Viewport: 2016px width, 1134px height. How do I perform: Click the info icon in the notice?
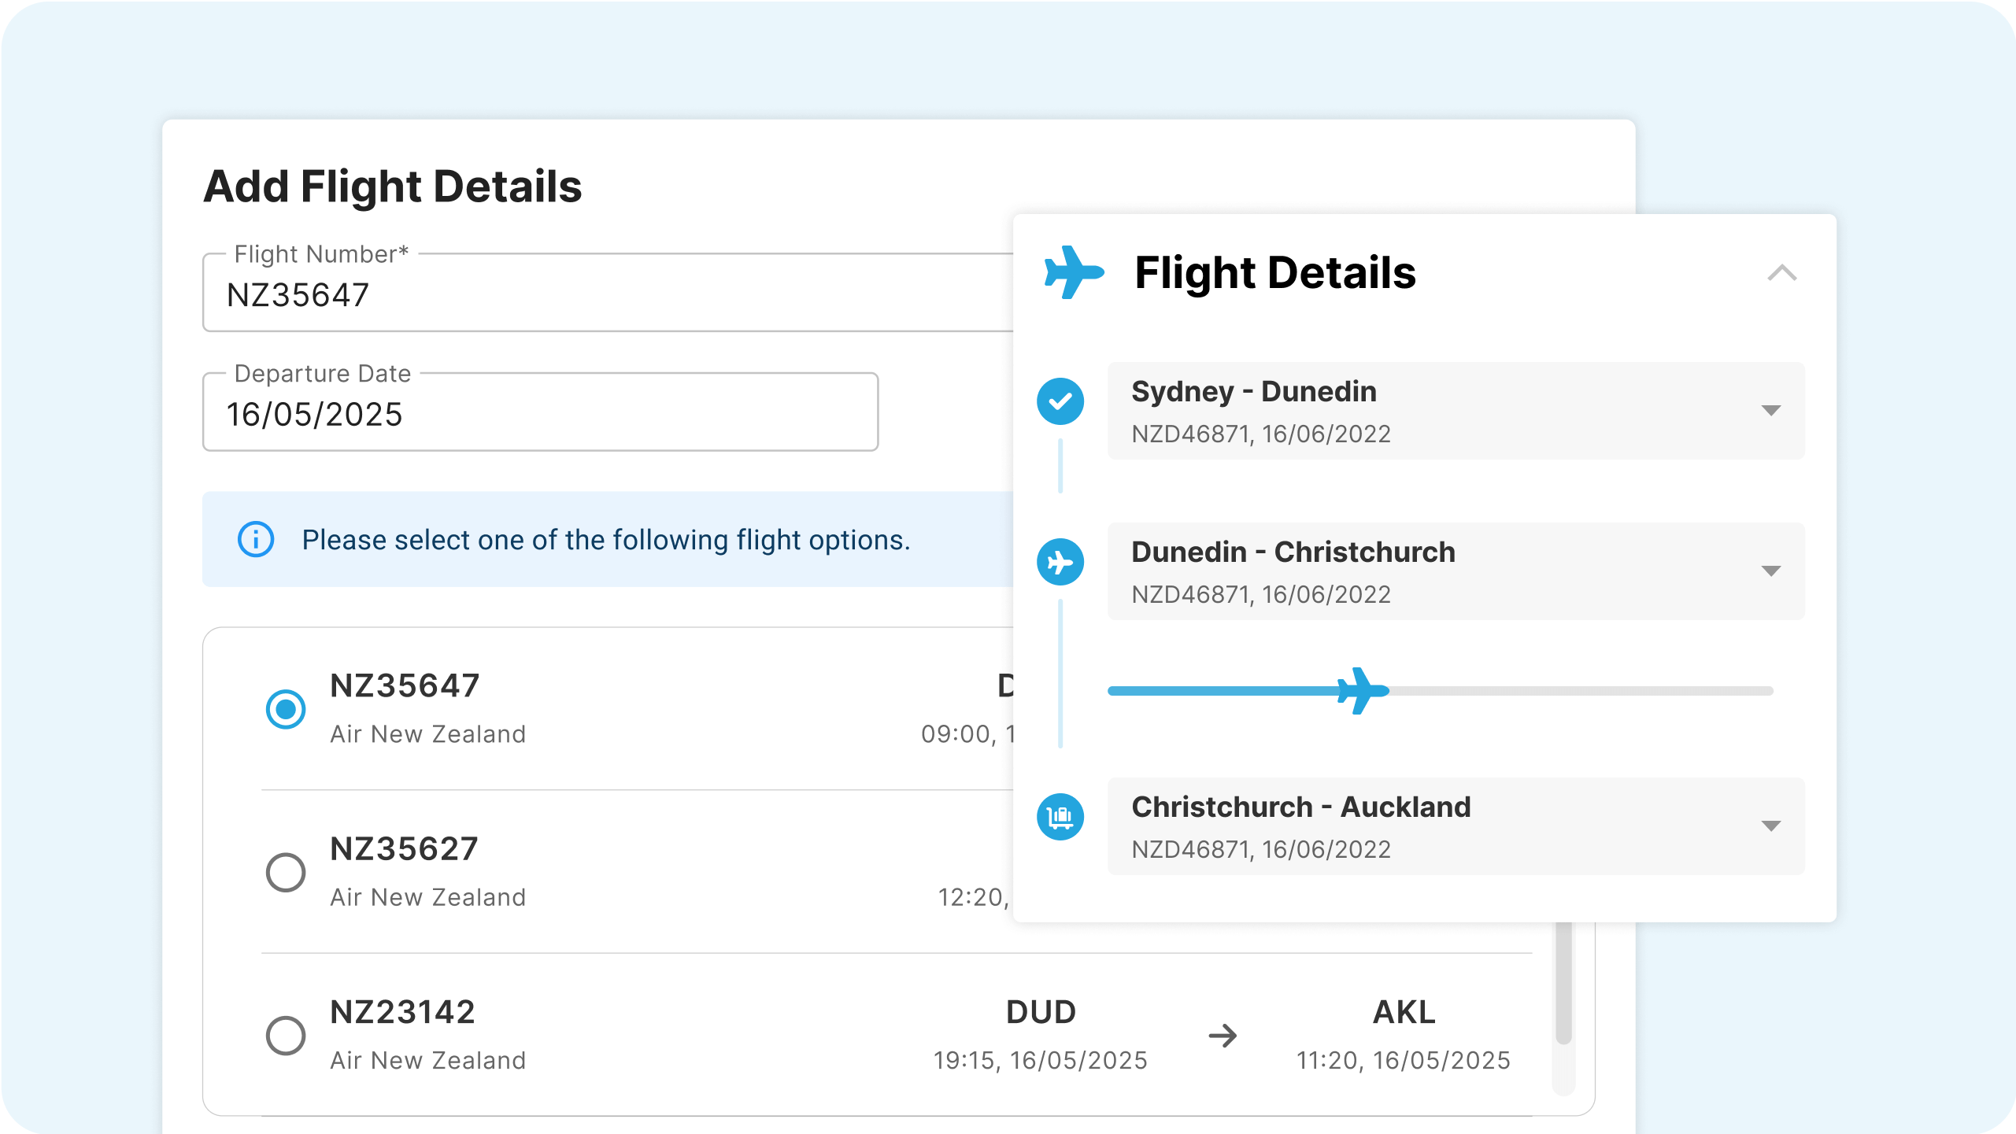256,540
